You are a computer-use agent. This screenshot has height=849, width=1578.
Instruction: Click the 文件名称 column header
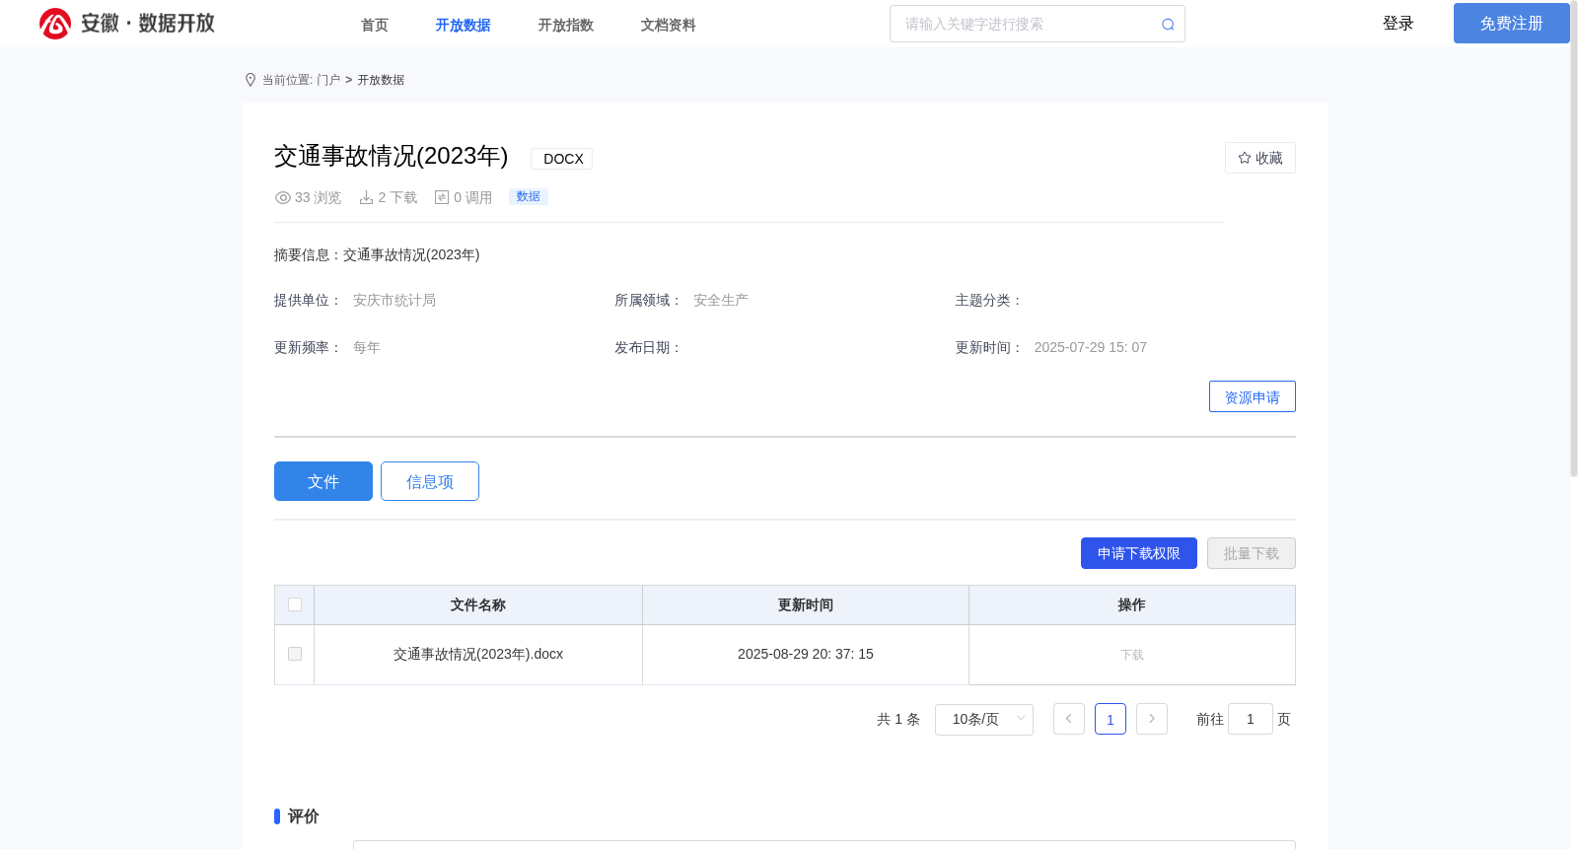pyautogui.click(x=478, y=604)
